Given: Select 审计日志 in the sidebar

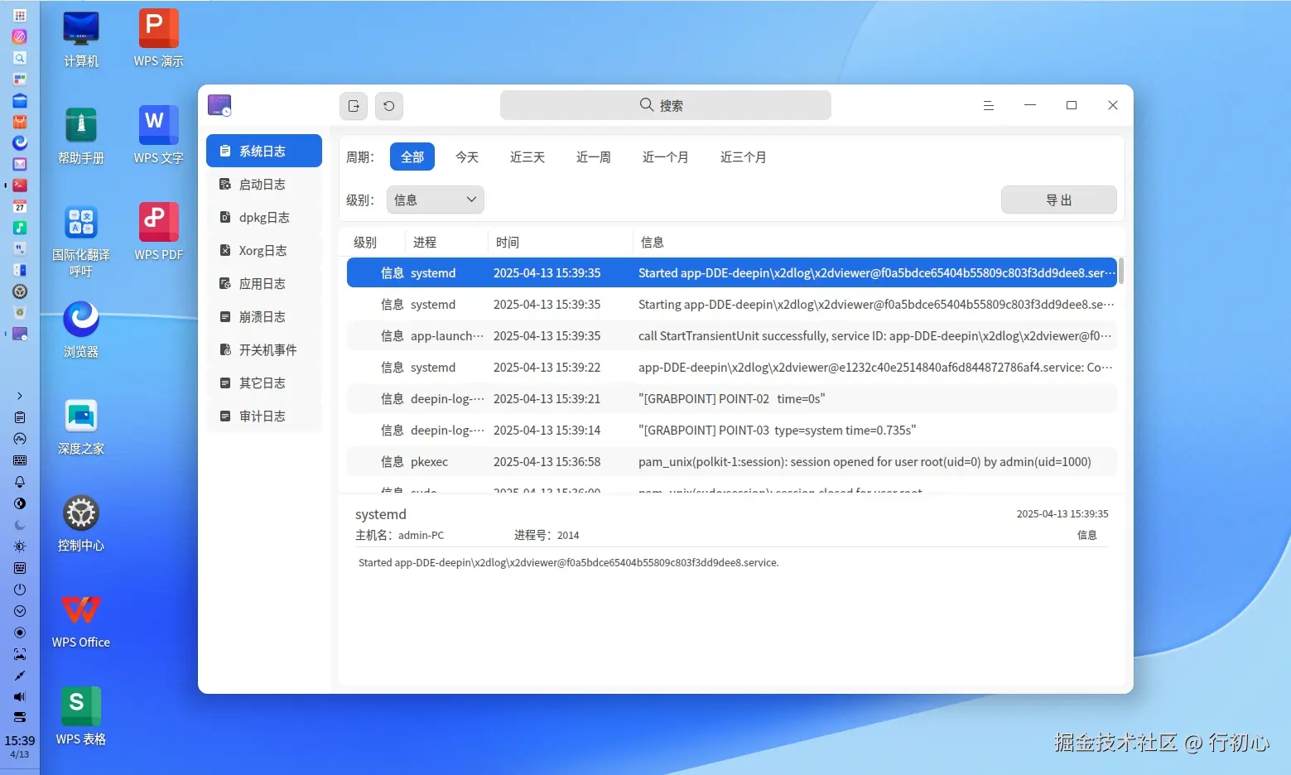Looking at the screenshot, I should (x=264, y=416).
